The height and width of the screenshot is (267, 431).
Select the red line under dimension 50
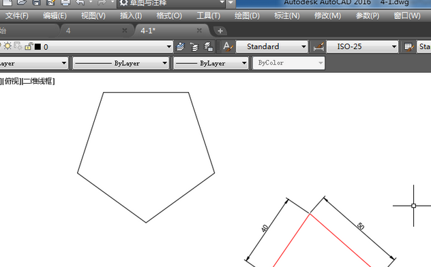tap(340, 240)
